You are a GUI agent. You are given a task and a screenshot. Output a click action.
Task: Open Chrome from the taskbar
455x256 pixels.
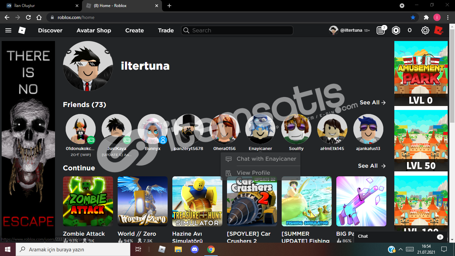[211, 249]
